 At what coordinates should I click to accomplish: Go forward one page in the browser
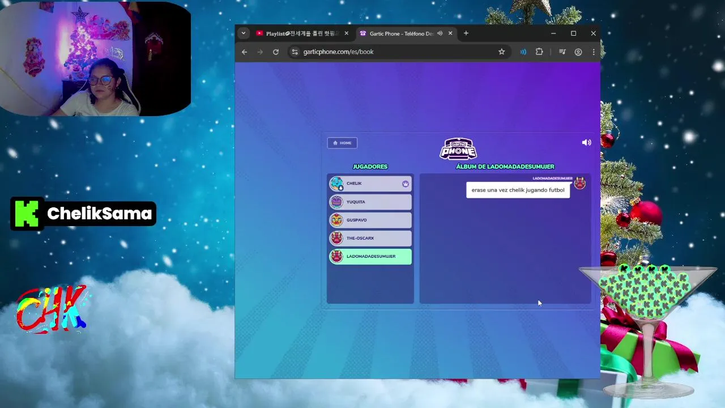pyautogui.click(x=260, y=52)
